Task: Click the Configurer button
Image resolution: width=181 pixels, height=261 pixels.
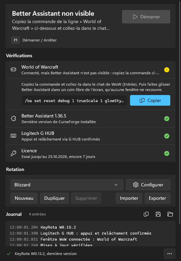Action: tap(148, 185)
